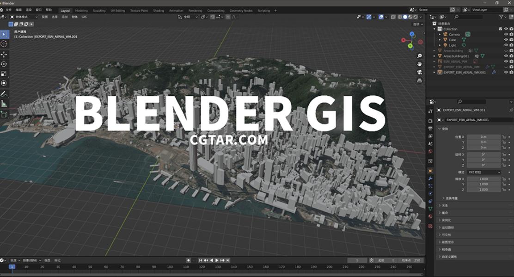Click the Annotate pencil tool
The height and width of the screenshot is (277, 514).
[4, 93]
